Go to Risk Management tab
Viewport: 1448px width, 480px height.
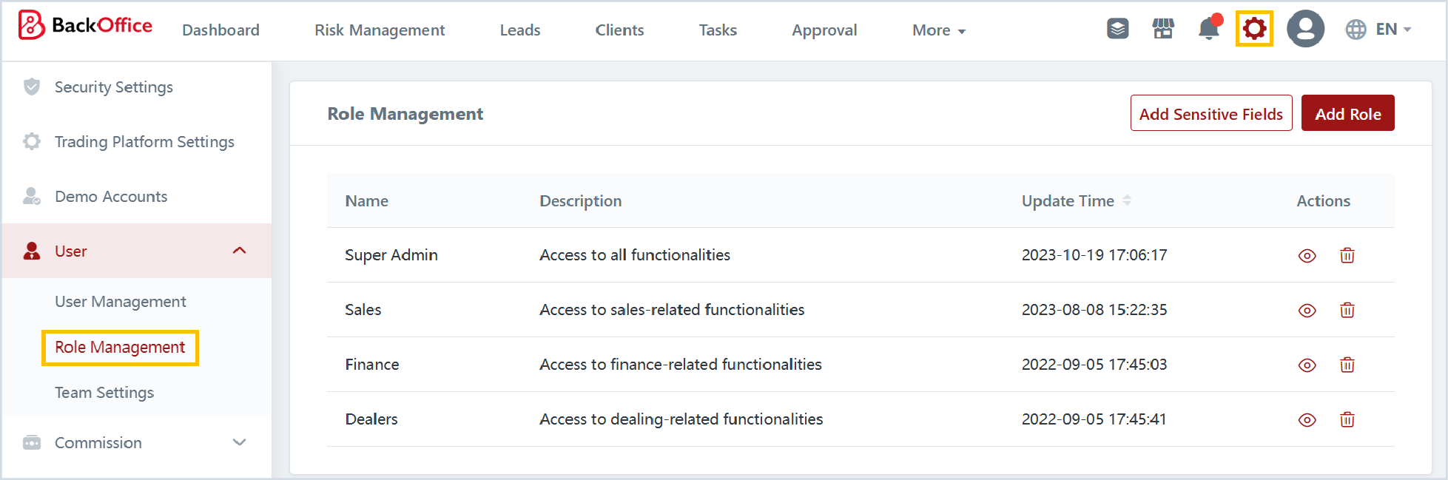380,30
